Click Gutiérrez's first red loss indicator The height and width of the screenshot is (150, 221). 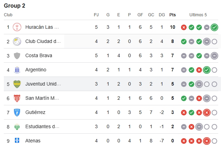point(184,113)
